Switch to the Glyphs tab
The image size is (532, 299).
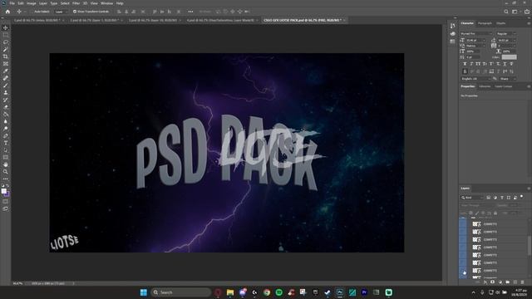[500, 23]
